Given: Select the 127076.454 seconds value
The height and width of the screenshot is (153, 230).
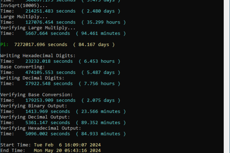Looking at the screenshot, I should point(50,22).
